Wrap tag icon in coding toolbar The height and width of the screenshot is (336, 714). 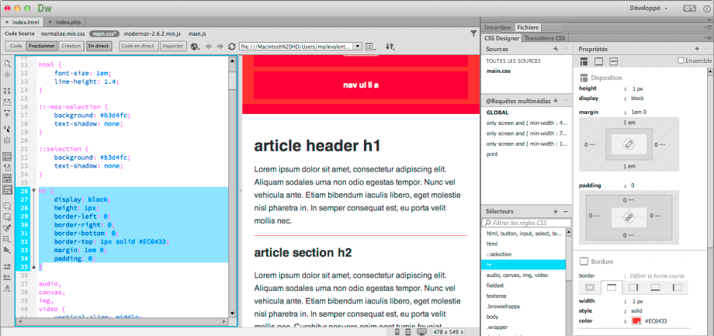coord(7,227)
